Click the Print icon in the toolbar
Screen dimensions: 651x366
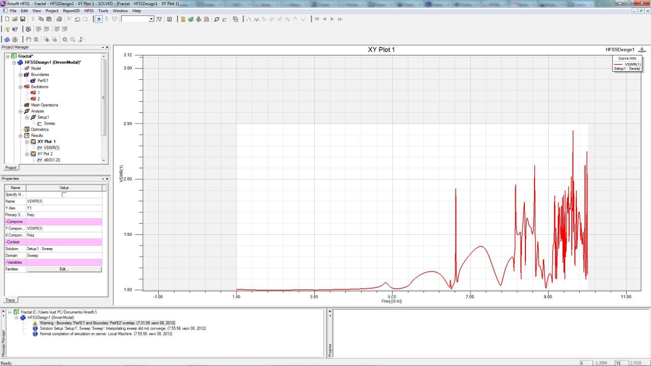click(59, 19)
